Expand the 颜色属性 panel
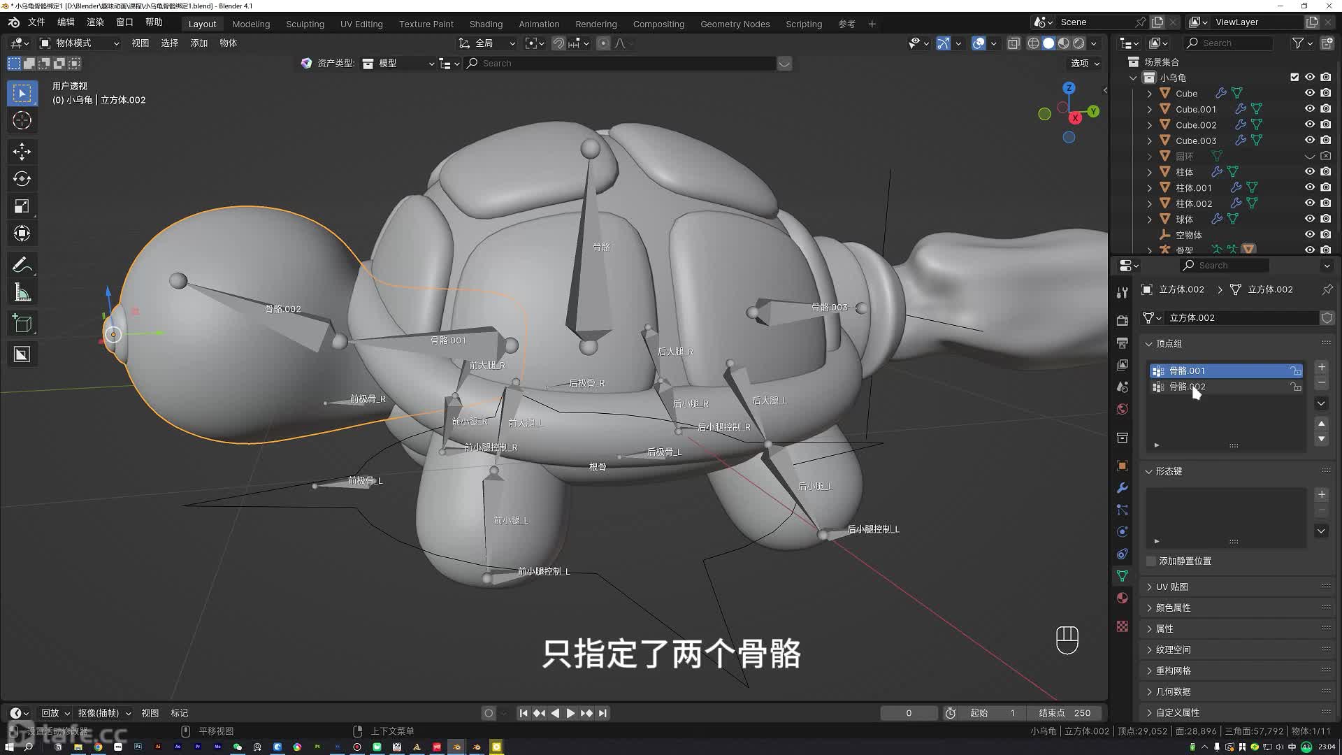The width and height of the screenshot is (1342, 755). pyautogui.click(x=1148, y=608)
